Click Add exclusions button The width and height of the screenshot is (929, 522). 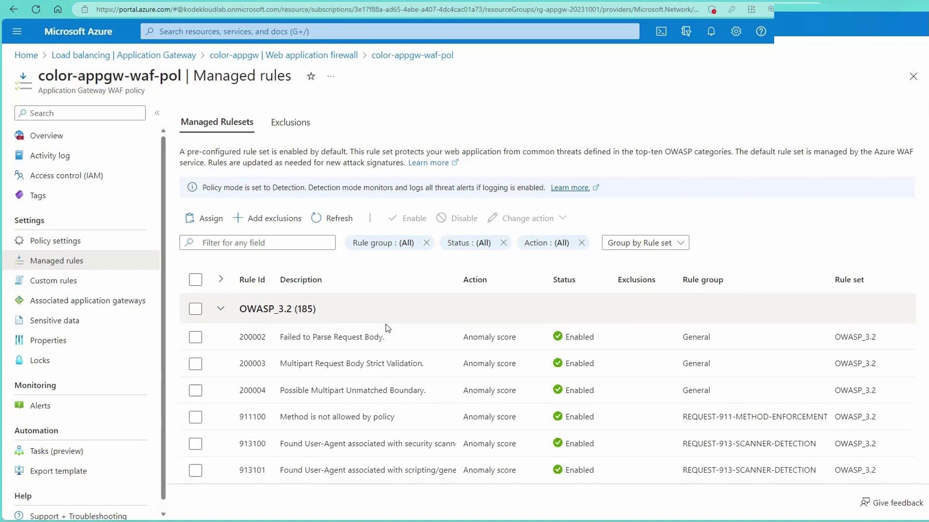click(x=267, y=218)
